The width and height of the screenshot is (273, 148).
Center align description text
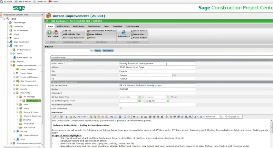[x=154, y=117]
